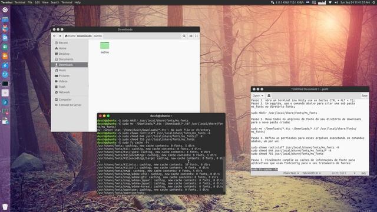377x212 pixels.
Task: Launch the blue Word-style dock app
Action: point(5,38)
